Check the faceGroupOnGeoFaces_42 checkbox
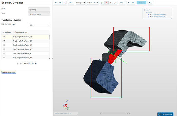The width and height of the screenshot is (177, 116). click(x=4, y=45)
